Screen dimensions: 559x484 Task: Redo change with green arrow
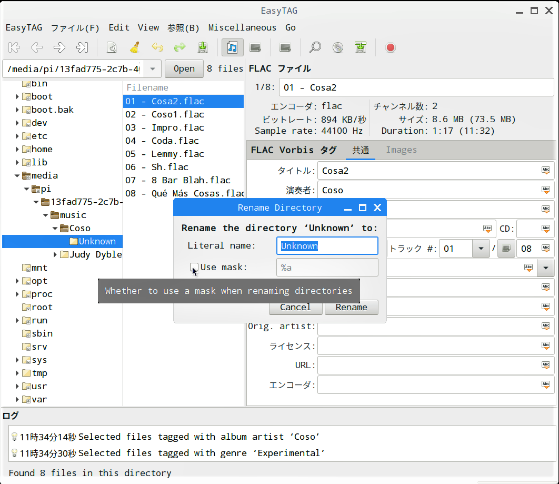coord(180,47)
